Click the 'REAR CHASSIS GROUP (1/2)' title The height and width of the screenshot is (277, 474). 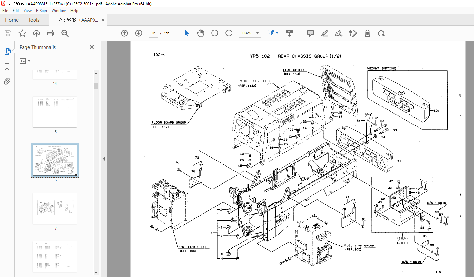310,56
